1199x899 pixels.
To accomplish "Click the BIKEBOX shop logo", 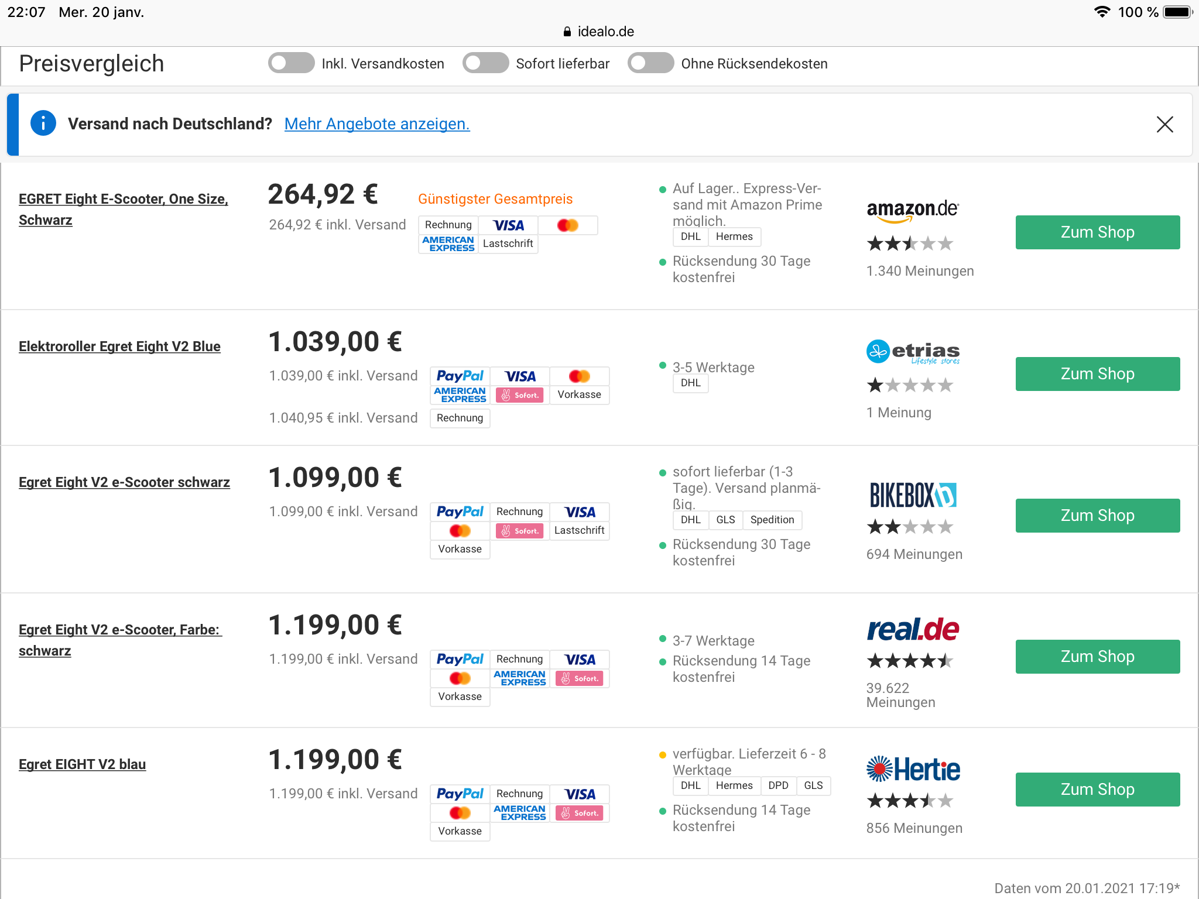I will click(x=913, y=495).
